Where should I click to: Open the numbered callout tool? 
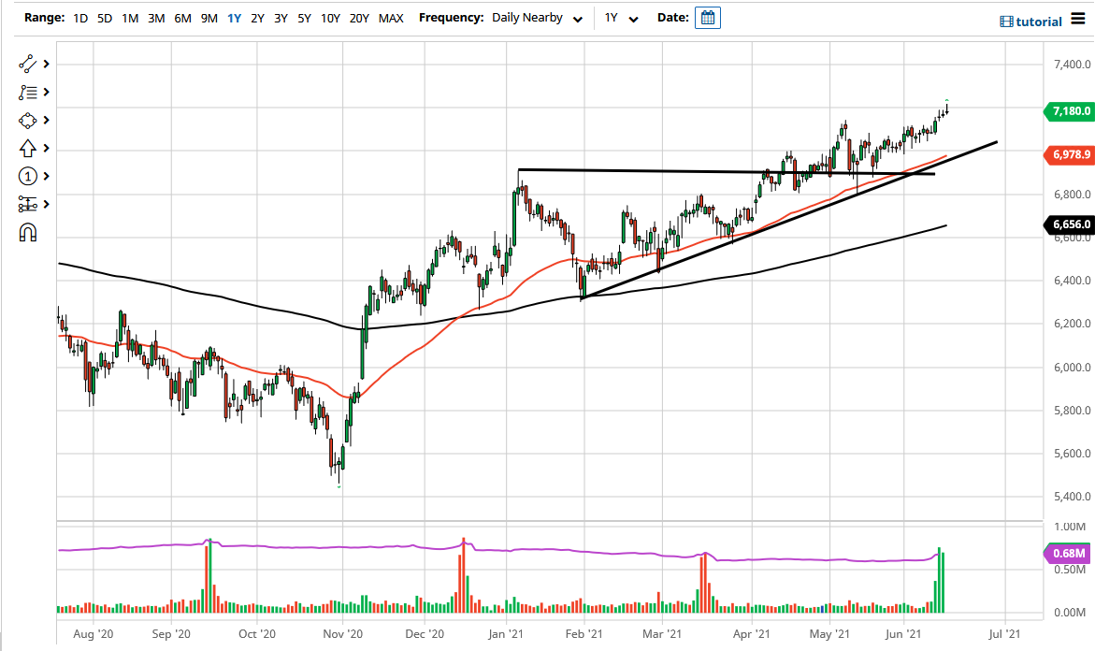click(x=26, y=176)
